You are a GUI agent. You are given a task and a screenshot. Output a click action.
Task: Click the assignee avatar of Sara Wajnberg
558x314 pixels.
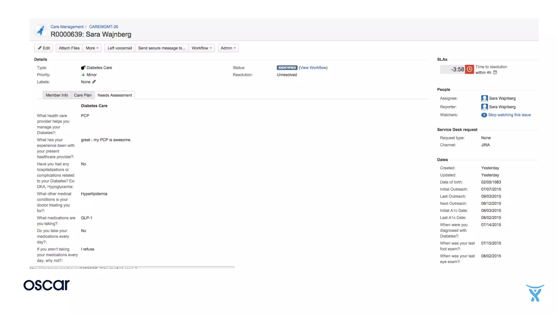tap(484, 98)
